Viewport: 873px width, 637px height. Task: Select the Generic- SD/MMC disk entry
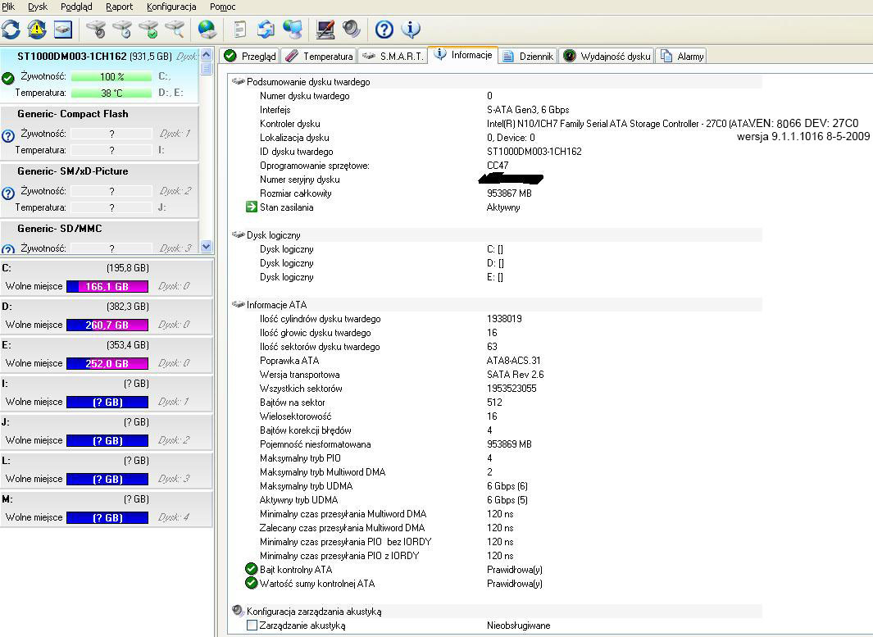[x=99, y=237]
